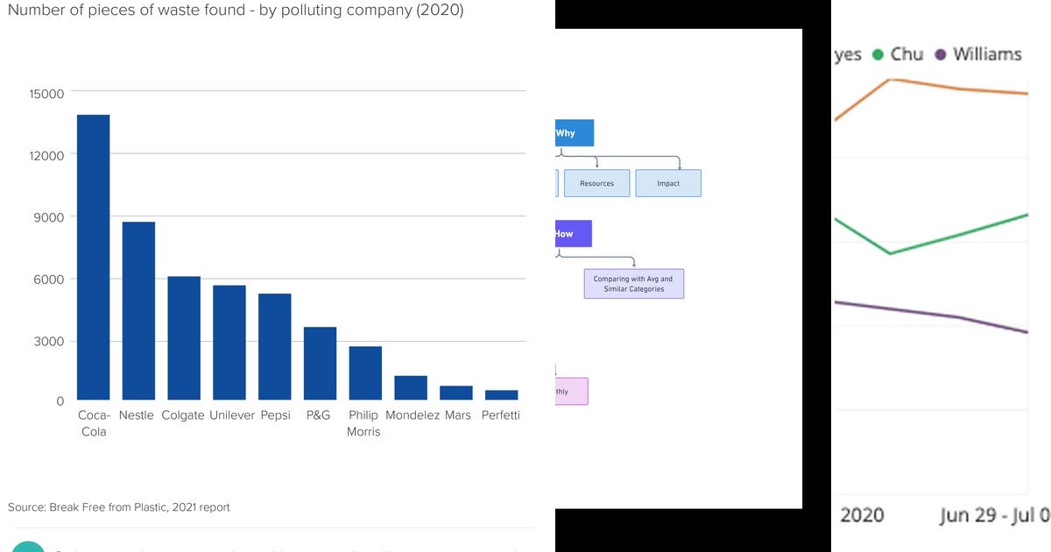Screen dimensions: 1051x552
Task: Select the purple How node in the flowchart
Action: point(574,233)
